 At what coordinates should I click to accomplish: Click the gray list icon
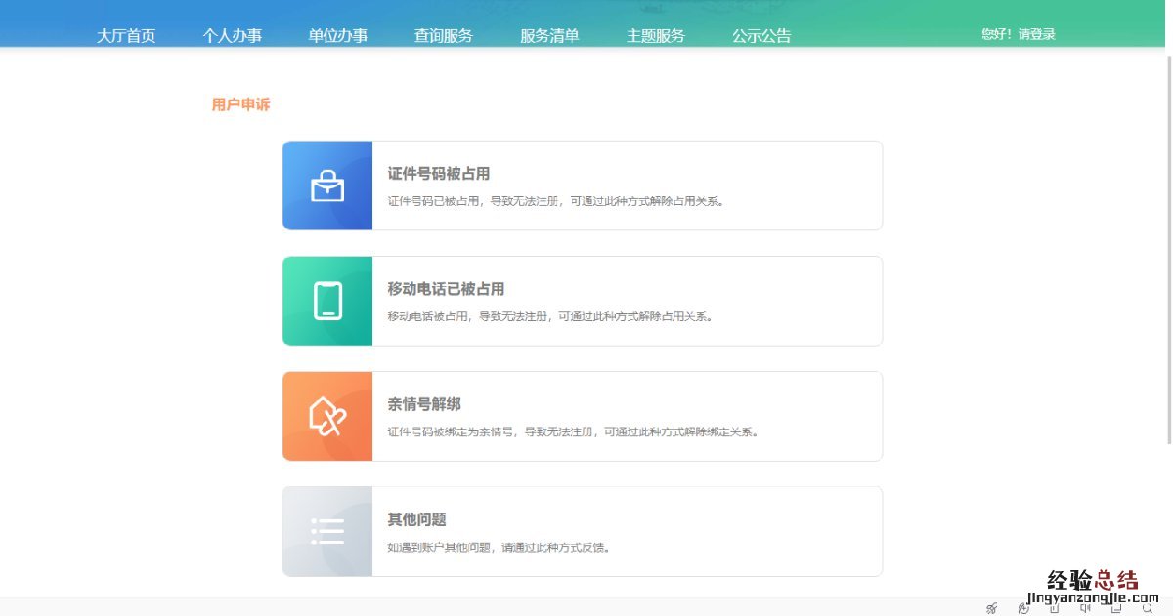[x=327, y=531]
